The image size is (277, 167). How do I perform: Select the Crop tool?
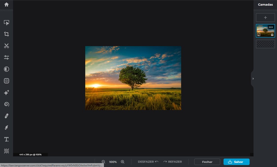(6, 34)
